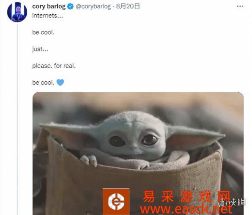Click the "please. for real." line
The image size is (252, 215).
pyautogui.click(x=54, y=66)
